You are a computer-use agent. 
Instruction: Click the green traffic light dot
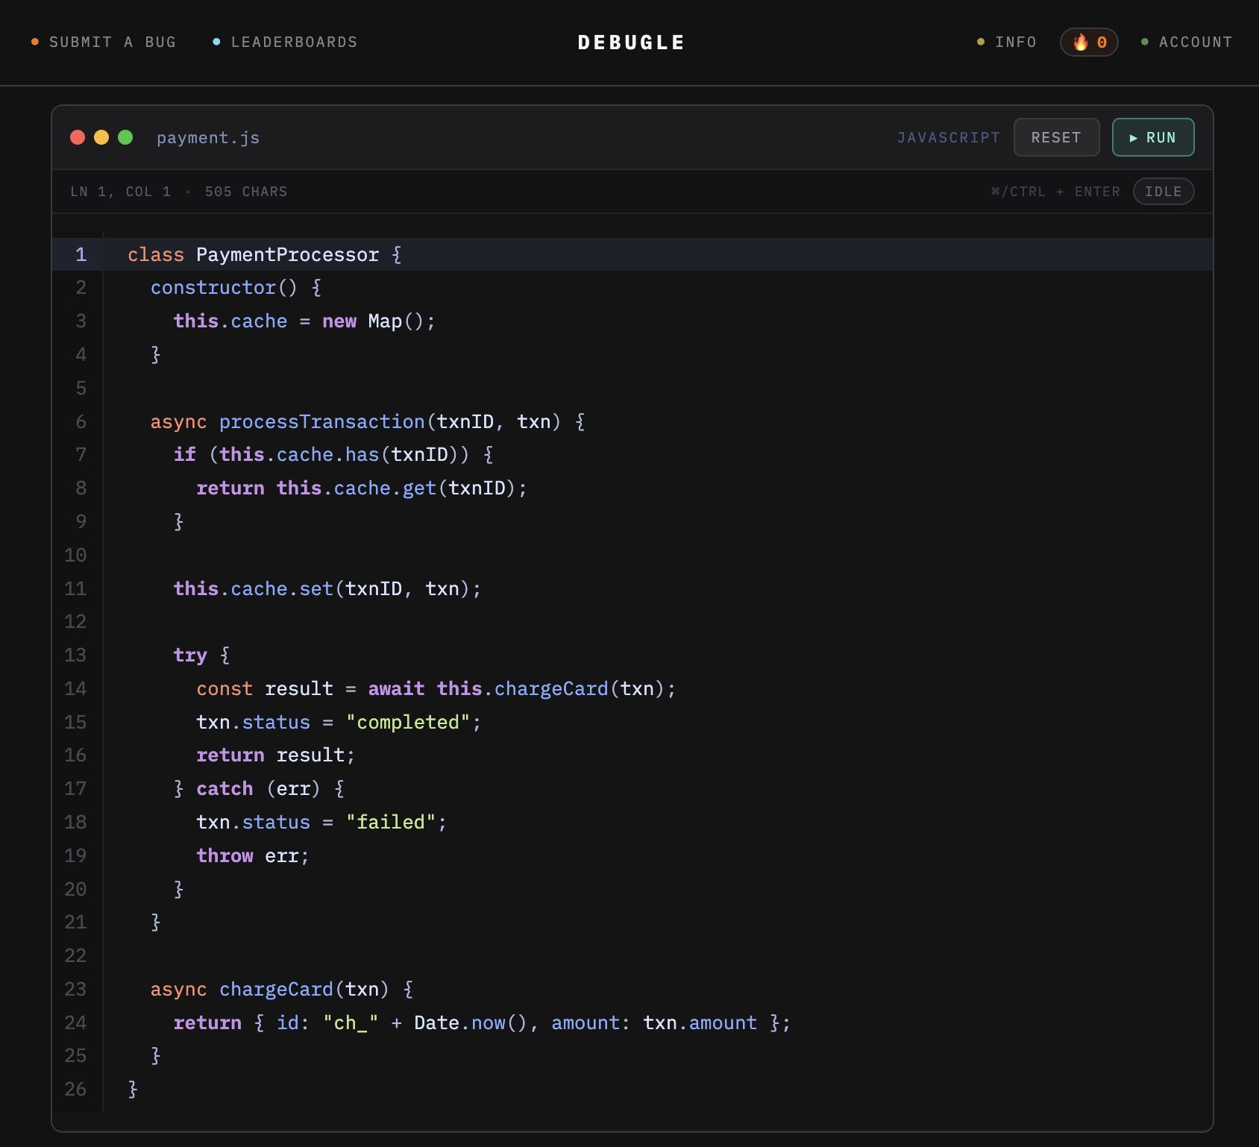pyautogui.click(x=127, y=137)
